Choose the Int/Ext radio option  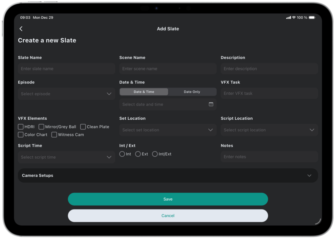(x=155, y=154)
